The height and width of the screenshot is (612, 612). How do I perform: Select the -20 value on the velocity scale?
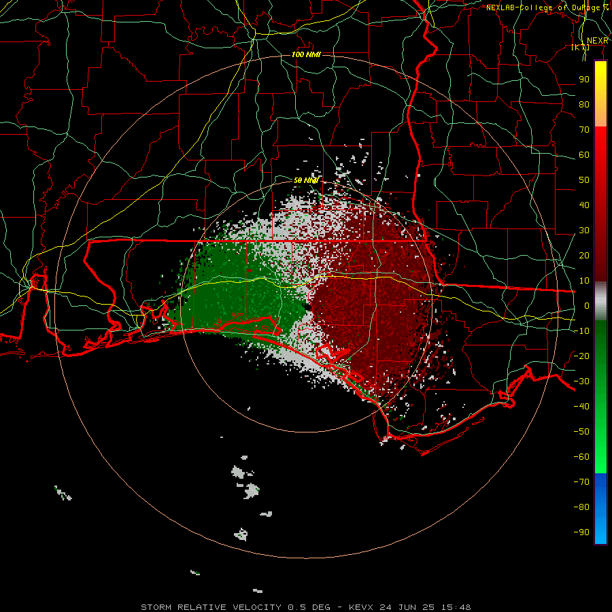[x=581, y=356]
